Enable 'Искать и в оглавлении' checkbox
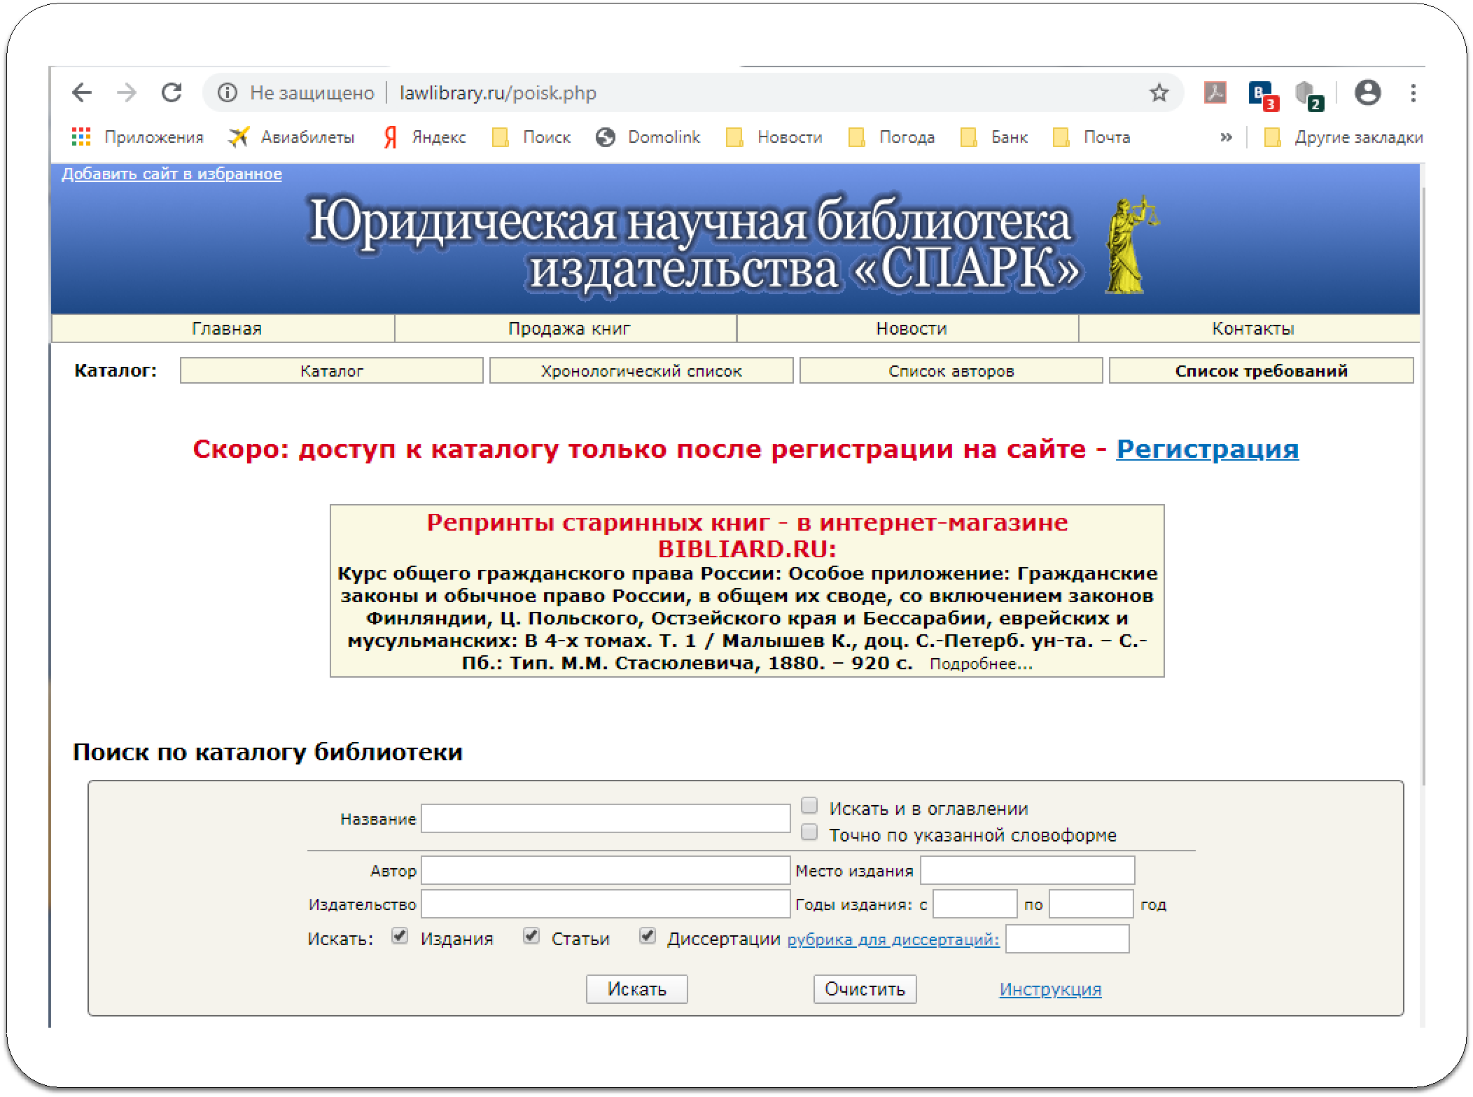 tap(809, 806)
